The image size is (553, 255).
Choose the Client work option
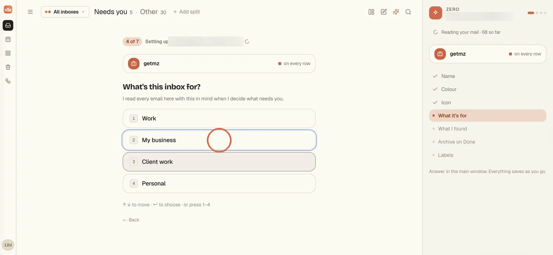(219, 161)
